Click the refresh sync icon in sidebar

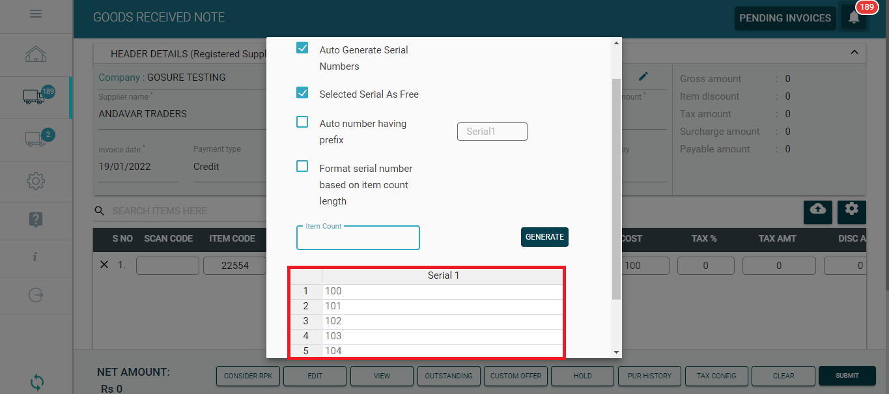pos(36,382)
